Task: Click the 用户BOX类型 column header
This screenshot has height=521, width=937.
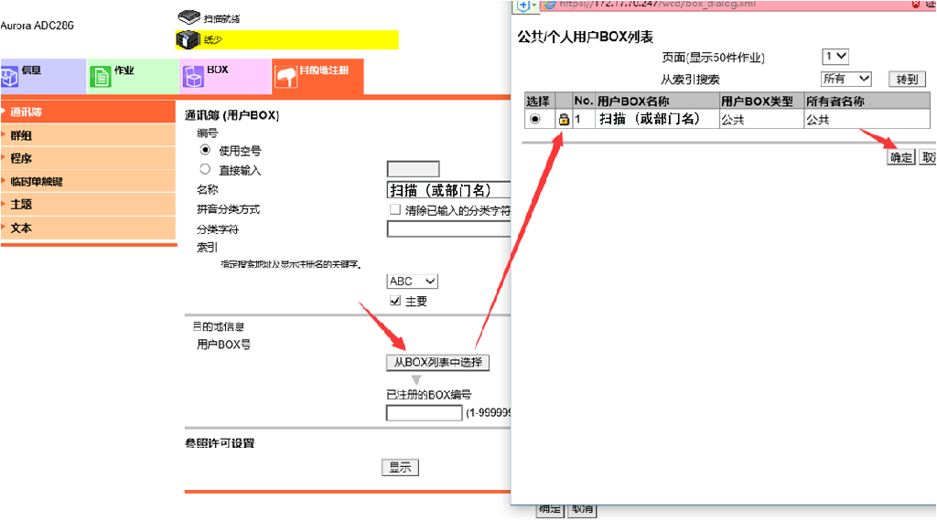Action: pyautogui.click(x=762, y=101)
